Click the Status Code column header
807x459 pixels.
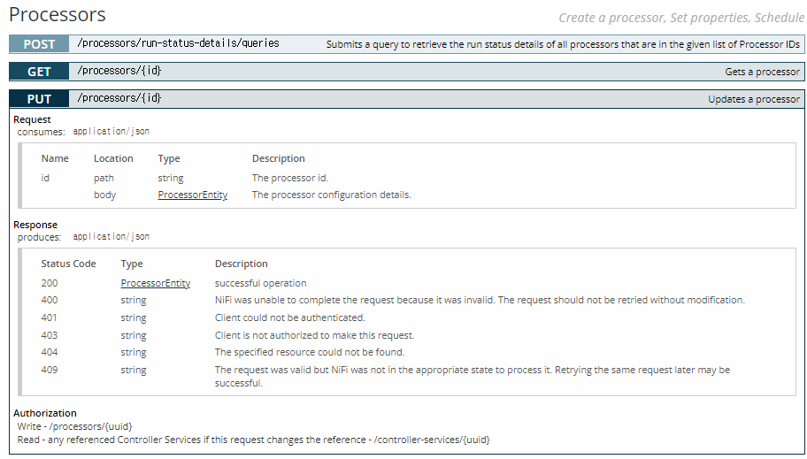(68, 264)
